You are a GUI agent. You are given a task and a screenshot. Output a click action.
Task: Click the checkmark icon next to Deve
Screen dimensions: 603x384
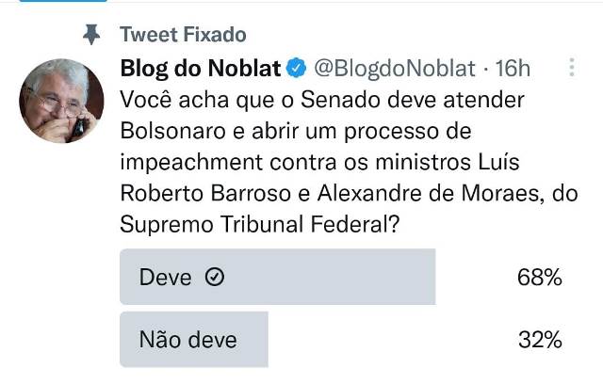coord(215,277)
